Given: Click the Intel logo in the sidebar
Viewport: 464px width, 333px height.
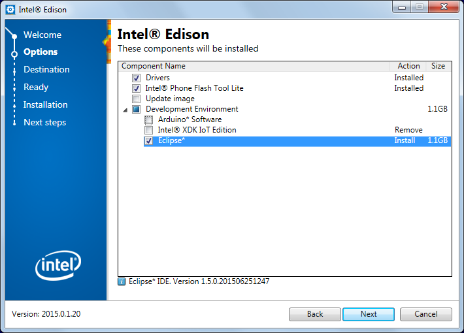Looking at the screenshot, I should click(58, 266).
